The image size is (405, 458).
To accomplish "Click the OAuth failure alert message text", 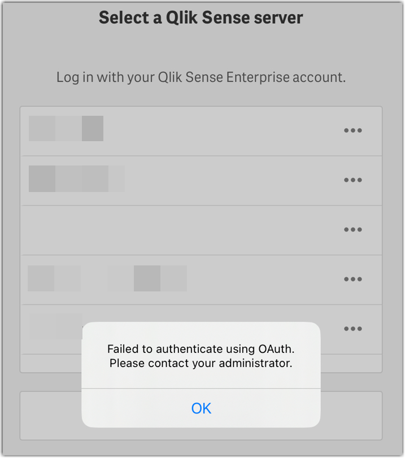I will pyautogui.click(x=201, y=355).
